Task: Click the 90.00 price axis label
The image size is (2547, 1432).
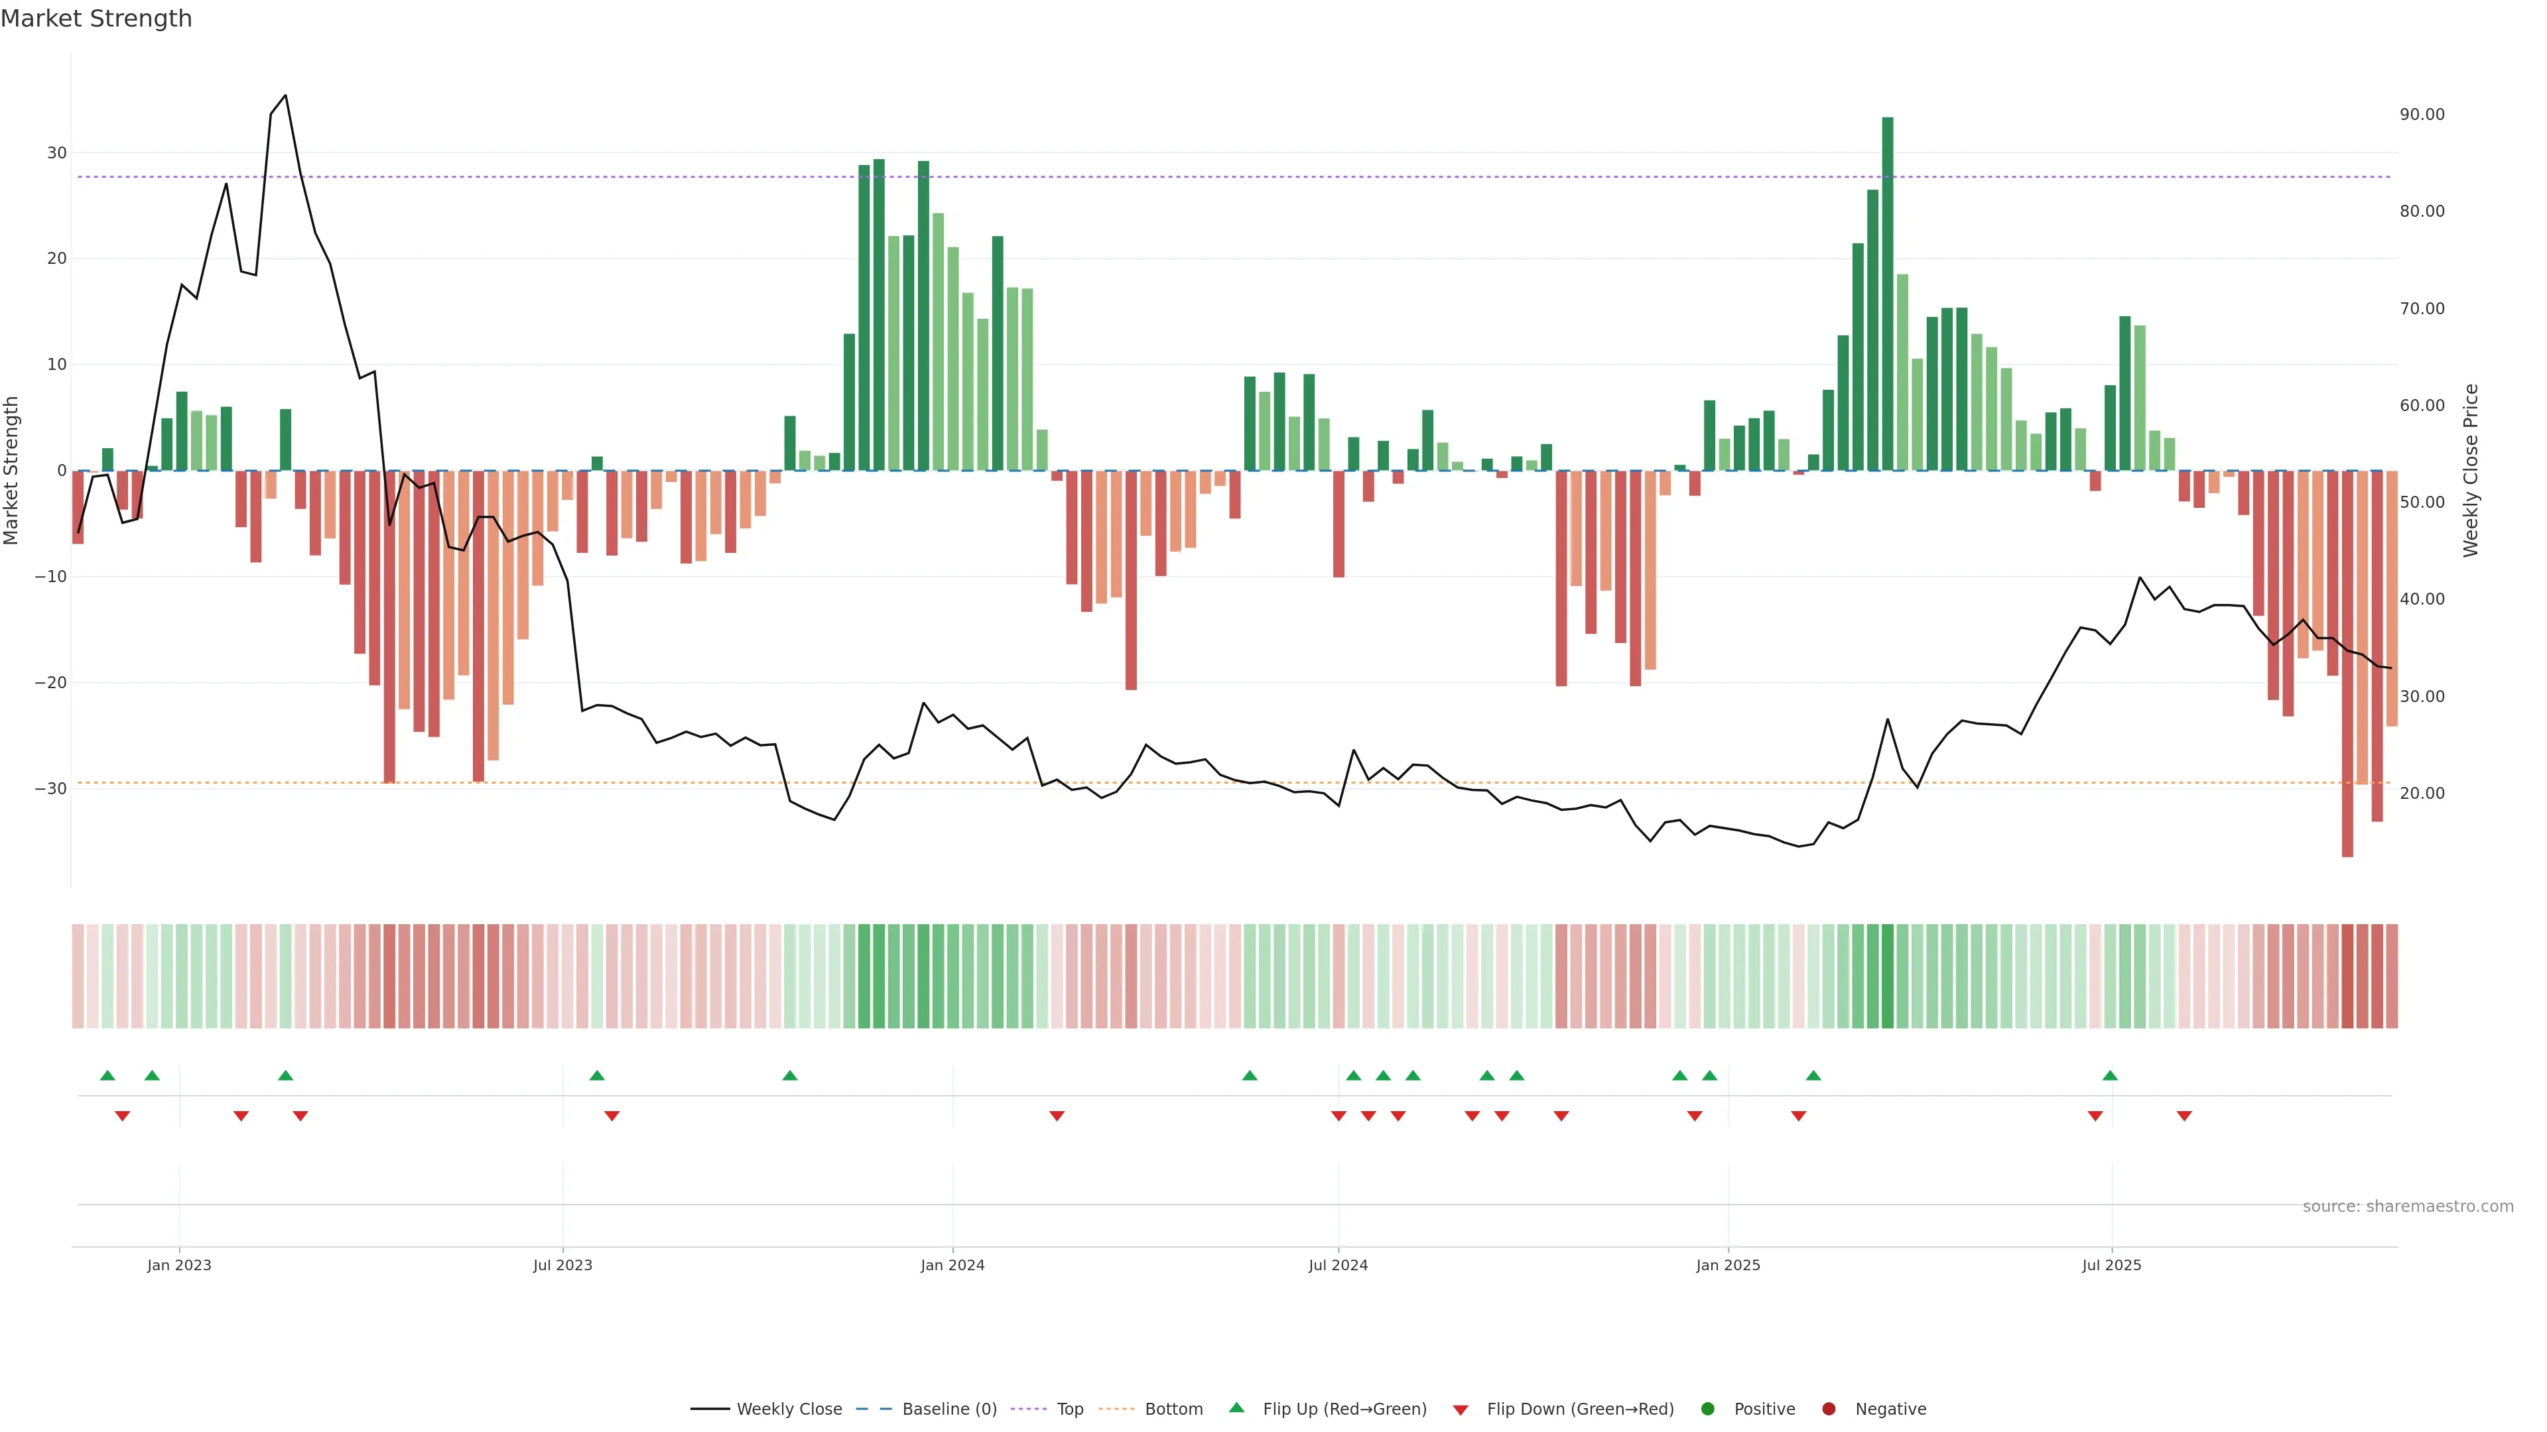Action: point(2422,115)
